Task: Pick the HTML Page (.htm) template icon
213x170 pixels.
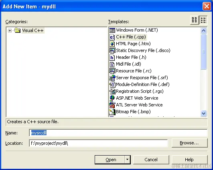Action: pyautogui.click(x=112, y=44)
